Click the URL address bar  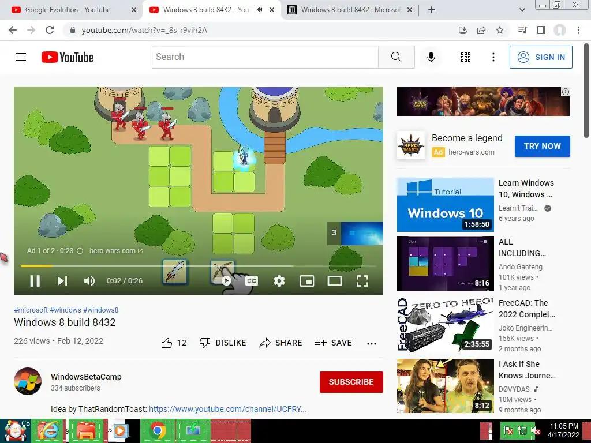pos(260,30)
